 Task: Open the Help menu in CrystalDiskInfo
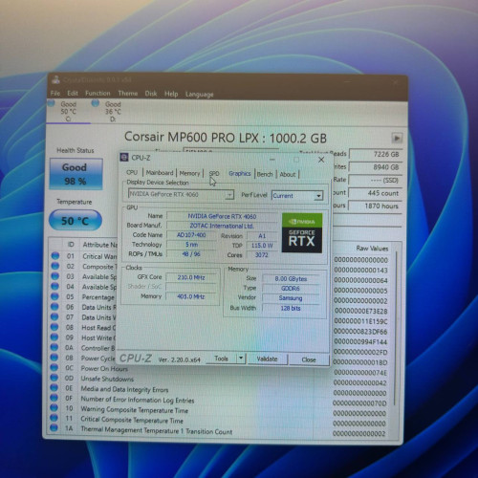click(171, 94)
